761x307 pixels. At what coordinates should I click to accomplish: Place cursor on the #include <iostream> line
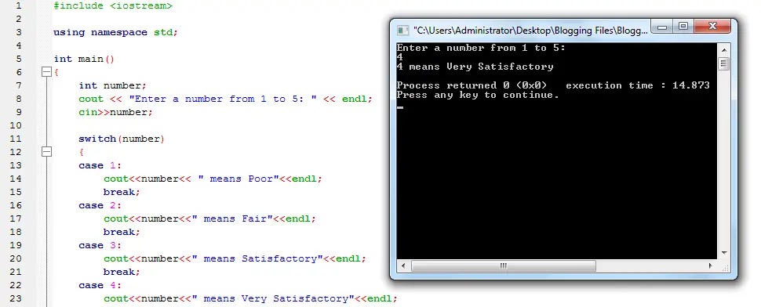pyautogui.click(x=113, y=6)
